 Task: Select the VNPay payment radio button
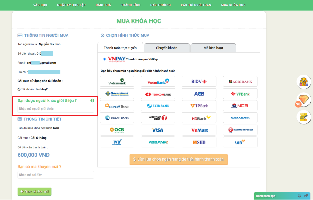(105, 59)
